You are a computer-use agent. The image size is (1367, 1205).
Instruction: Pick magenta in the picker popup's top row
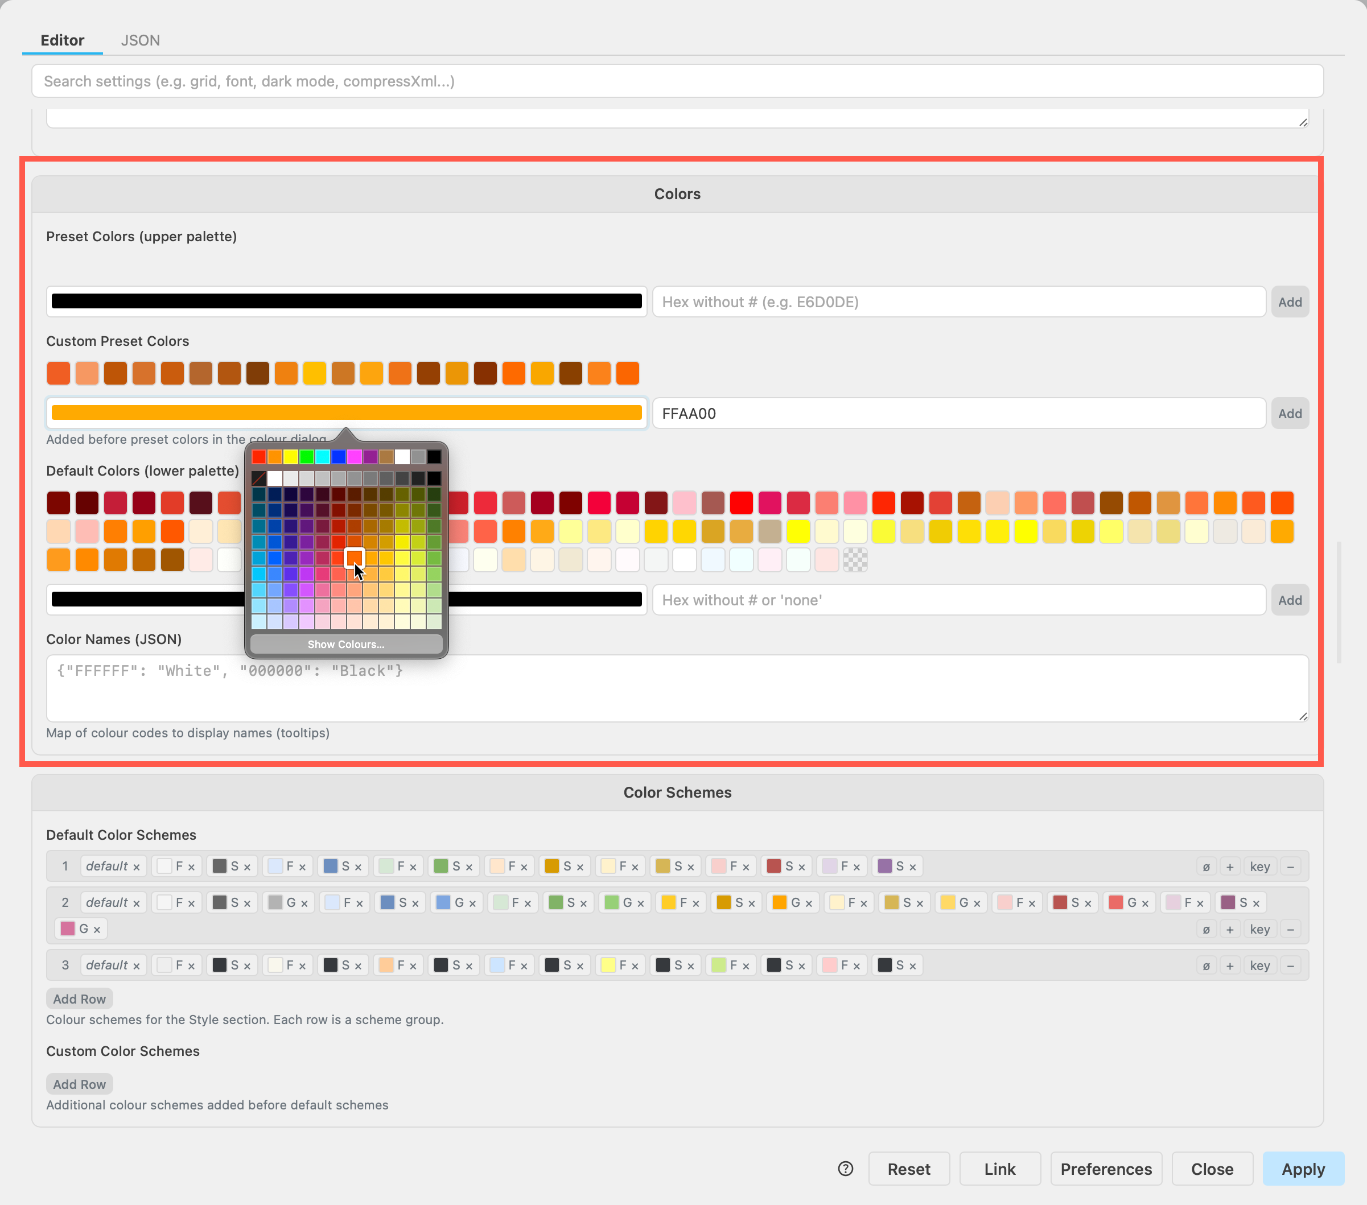(x=355, y=456)
